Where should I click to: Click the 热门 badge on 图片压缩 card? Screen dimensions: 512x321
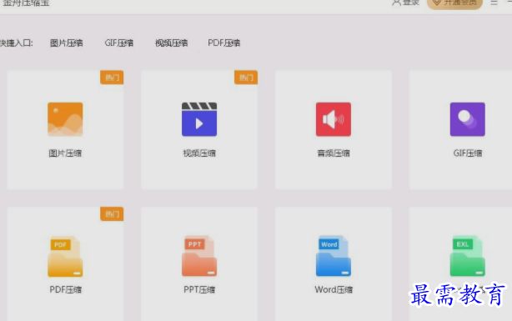[112, 78]
